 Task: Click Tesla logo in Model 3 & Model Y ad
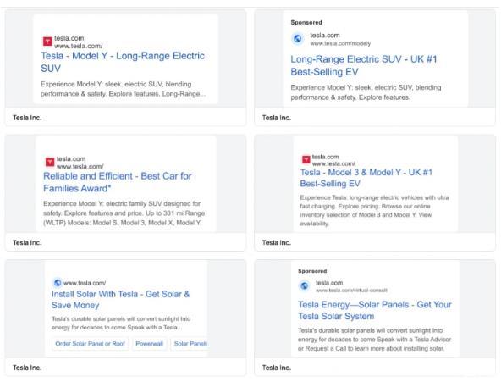point(306,159)
